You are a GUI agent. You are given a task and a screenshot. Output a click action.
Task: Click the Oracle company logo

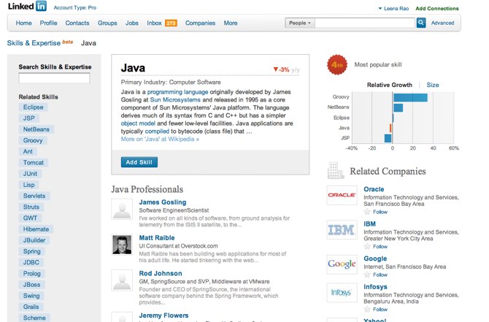click(x=342, y=195)
